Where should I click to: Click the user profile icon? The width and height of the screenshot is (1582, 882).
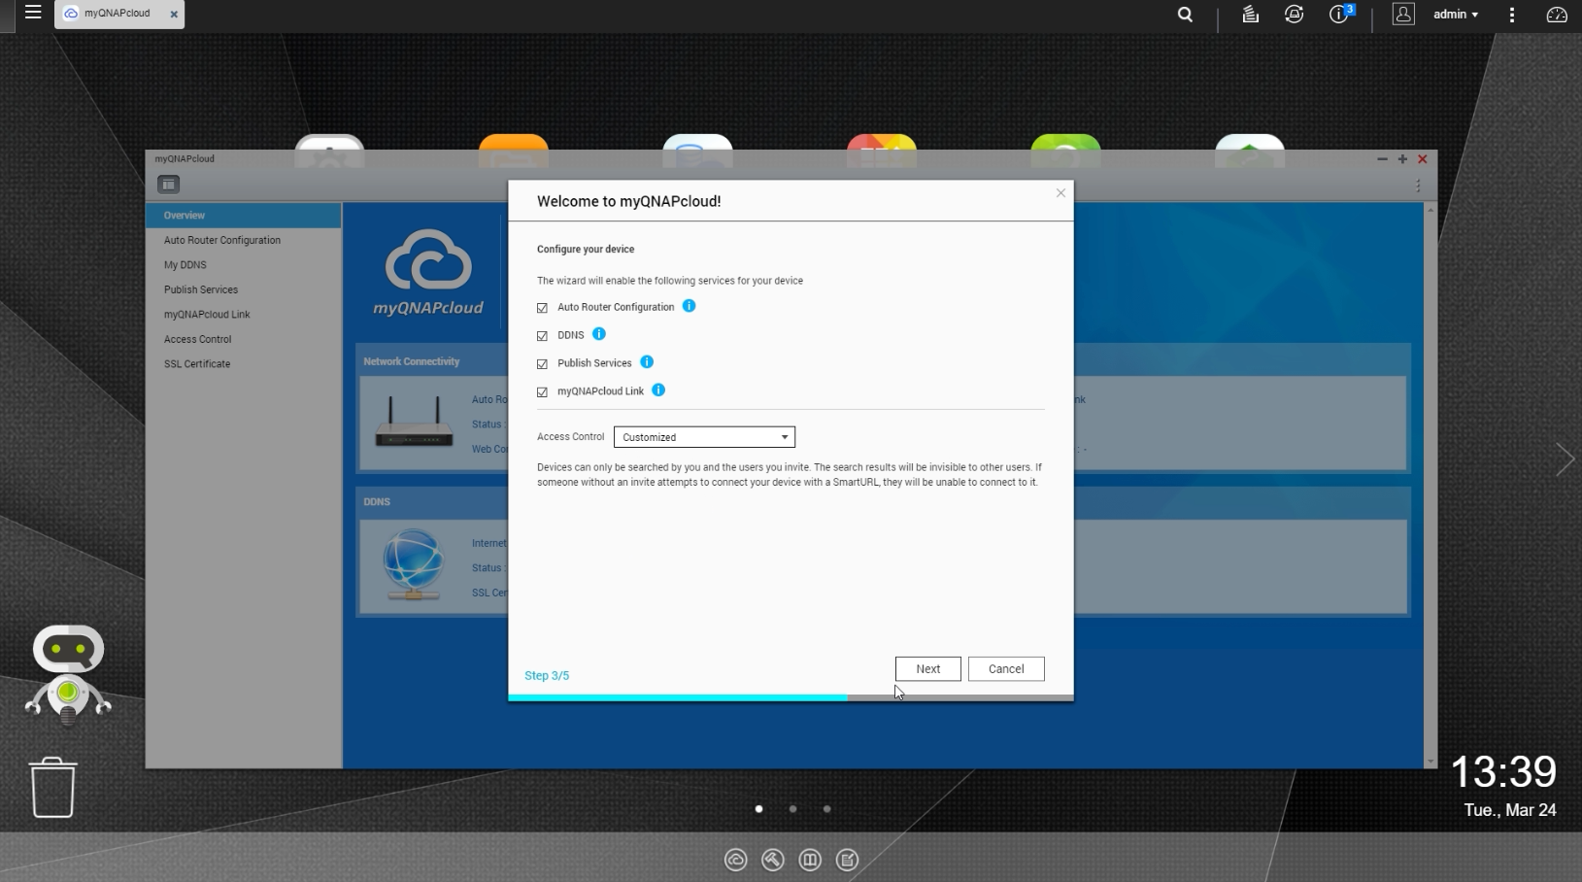(1403, 14)
